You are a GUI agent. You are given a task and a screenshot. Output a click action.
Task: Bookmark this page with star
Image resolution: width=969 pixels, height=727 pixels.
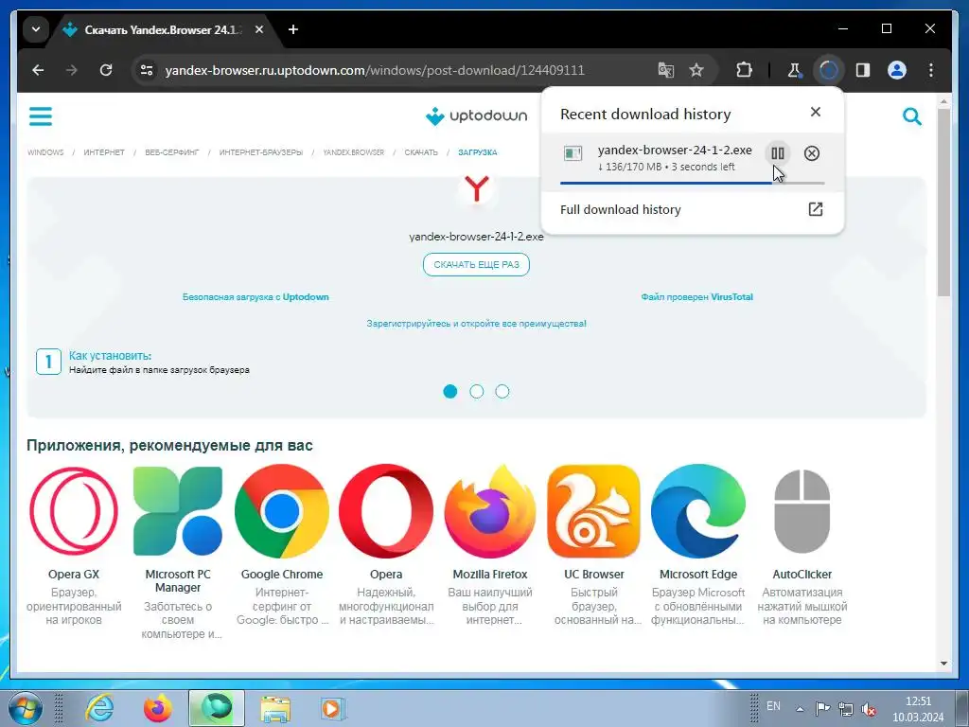pos(696,70)
